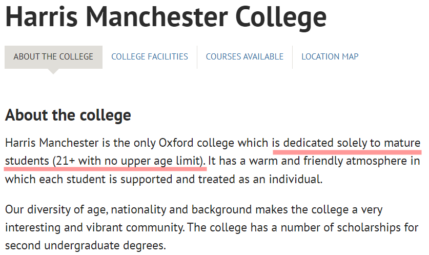Click the Harris Manchester College page title
The width and height of the screenshot is (429, 255).
click(166, 17)
